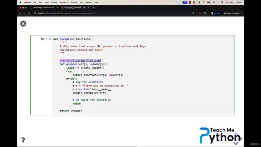Go back one page in Chrome
Viewport: 261px width, 147px height.
coord(20,13)
